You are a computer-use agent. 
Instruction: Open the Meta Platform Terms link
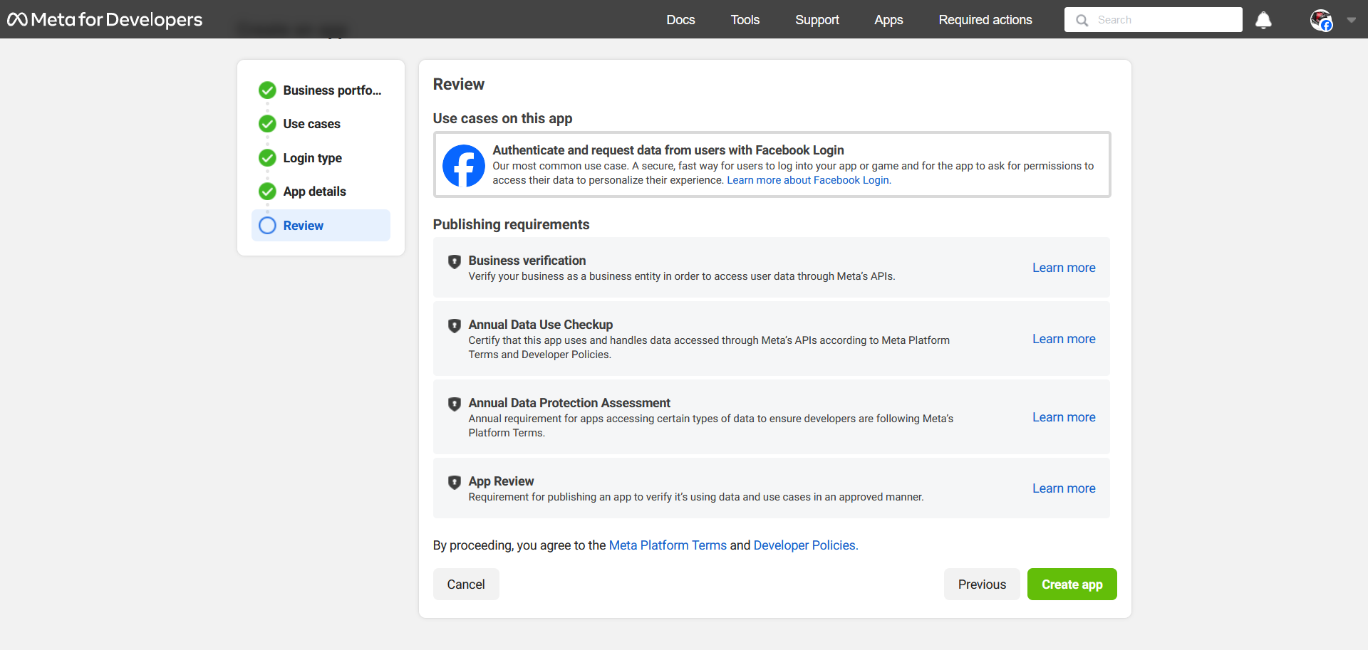tap(668, 545)
